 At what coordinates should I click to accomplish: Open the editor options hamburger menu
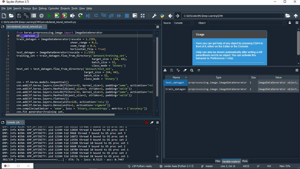coord(157,27)
